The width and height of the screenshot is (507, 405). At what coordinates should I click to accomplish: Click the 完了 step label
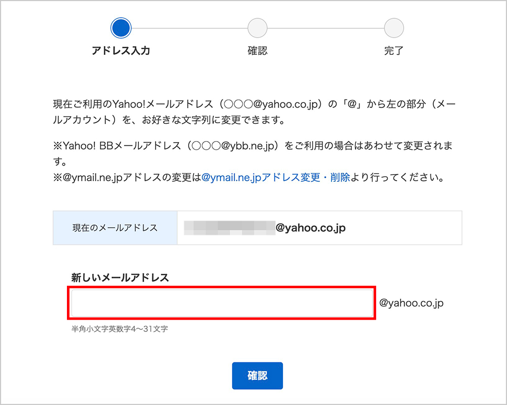point(394,51)
